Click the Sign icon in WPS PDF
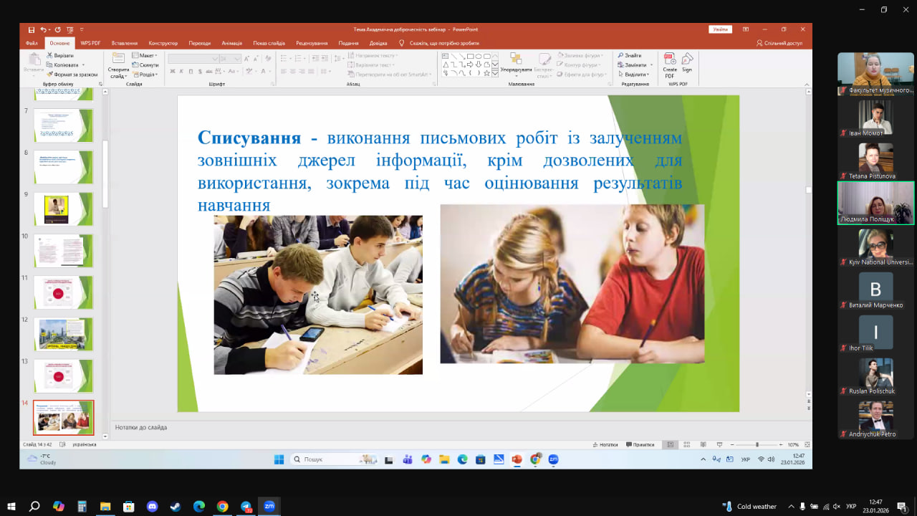 687,60
